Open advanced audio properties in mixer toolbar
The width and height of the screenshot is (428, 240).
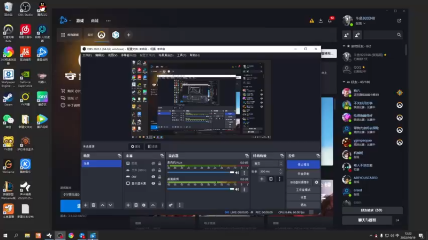[x=171, y=205]
